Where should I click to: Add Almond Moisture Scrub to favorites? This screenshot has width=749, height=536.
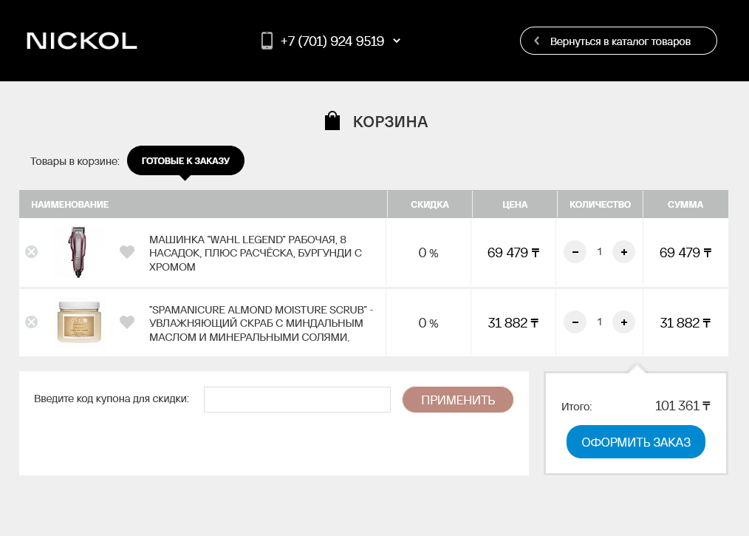pyautogui.click(x=127, y=322)
